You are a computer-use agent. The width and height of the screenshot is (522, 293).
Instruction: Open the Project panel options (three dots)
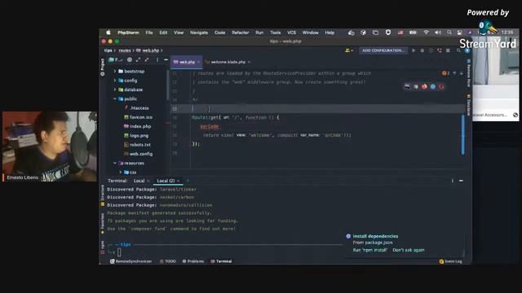(x=157, y=59)
